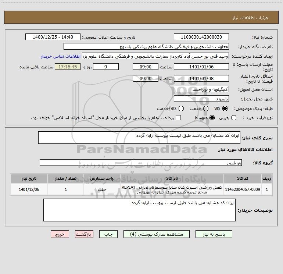This screenshot has height=274, width=283.
Task: Click the REPLAY sport shoe product name cell
Action: tap(172, 189)
